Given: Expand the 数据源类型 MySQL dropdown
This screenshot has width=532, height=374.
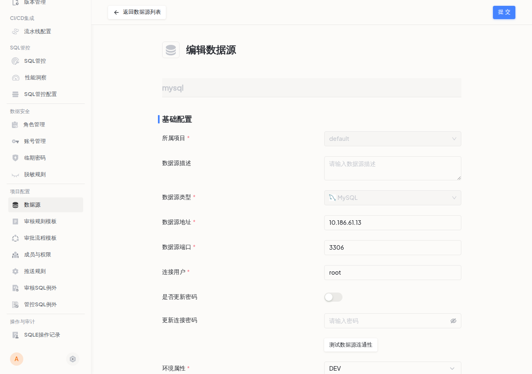Looking at the screenshot, I should click(x=393, y=198).
